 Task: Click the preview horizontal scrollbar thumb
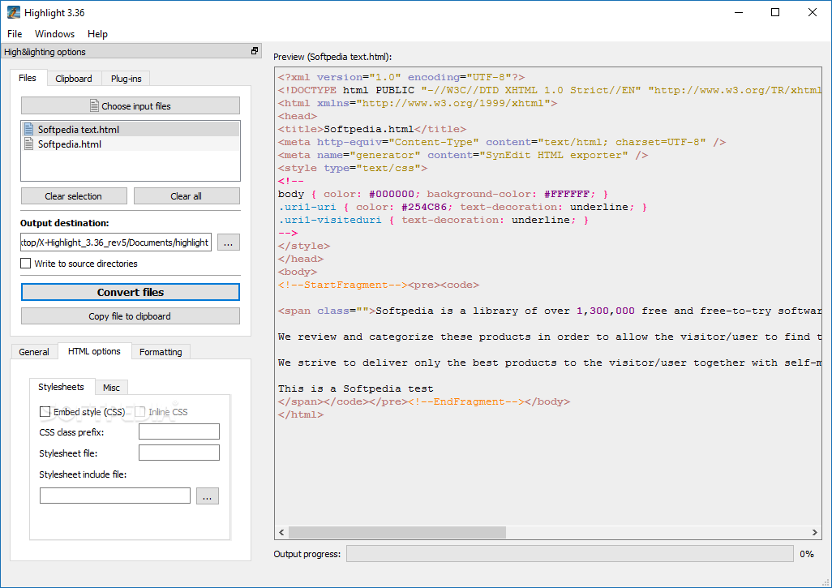click(x=397, y=532)
